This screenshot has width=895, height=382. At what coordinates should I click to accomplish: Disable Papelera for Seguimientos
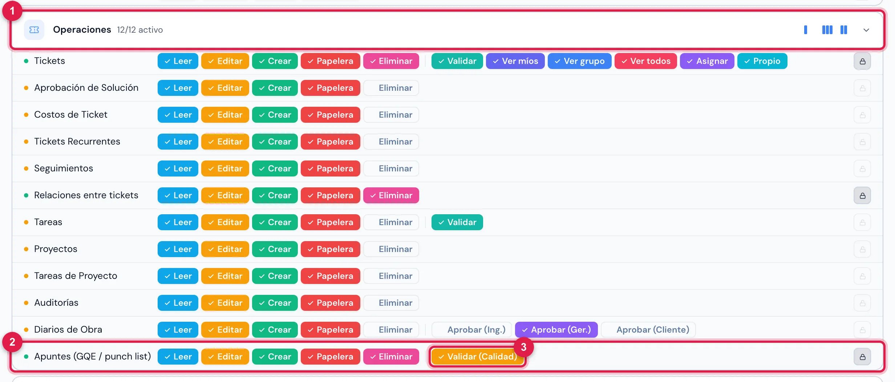tap(330, 168)
